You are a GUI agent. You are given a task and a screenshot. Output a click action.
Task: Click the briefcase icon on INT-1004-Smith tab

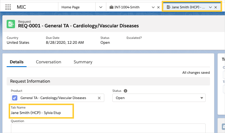tap(111, 7)
